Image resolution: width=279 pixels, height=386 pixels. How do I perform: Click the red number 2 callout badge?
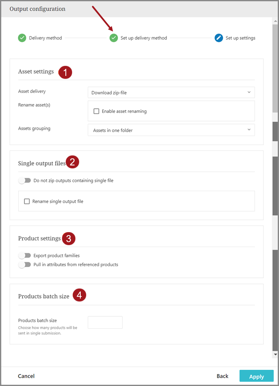72,162
